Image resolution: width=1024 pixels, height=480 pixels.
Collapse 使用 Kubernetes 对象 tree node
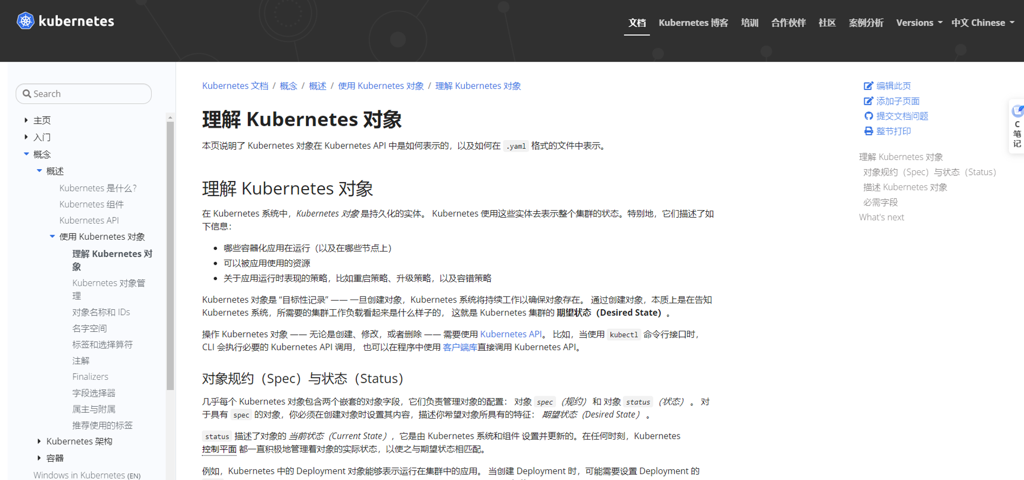point(52,236)
